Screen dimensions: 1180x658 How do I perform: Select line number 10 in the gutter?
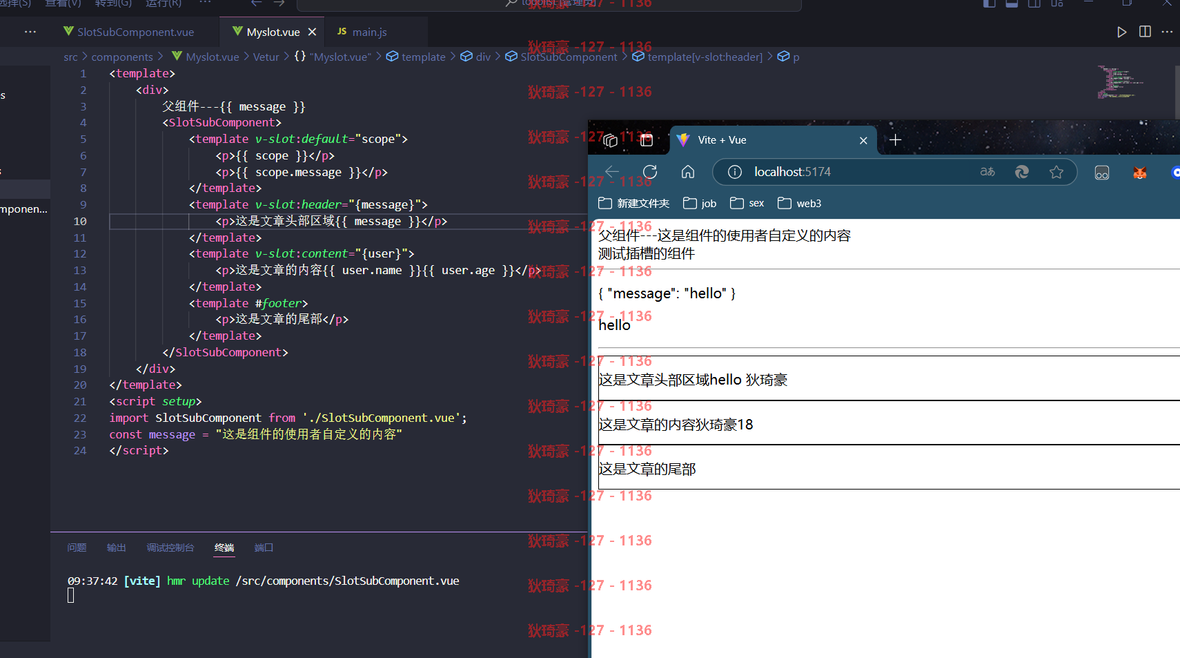coord(80,222)
